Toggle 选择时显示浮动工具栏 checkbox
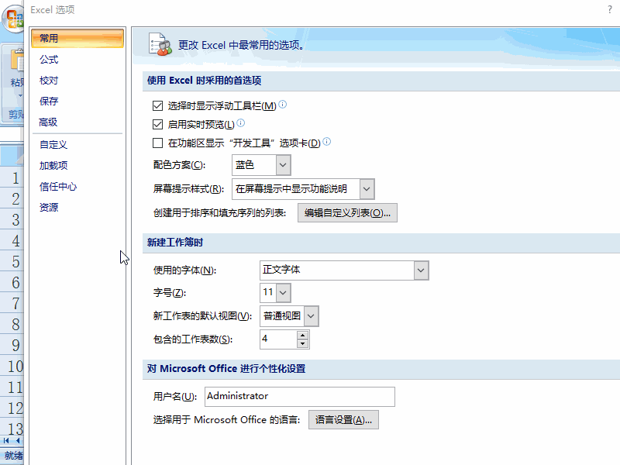The image size is (620, 465). (x=158, y=105)
